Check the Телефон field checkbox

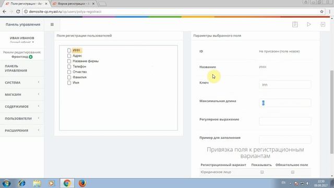69,66
